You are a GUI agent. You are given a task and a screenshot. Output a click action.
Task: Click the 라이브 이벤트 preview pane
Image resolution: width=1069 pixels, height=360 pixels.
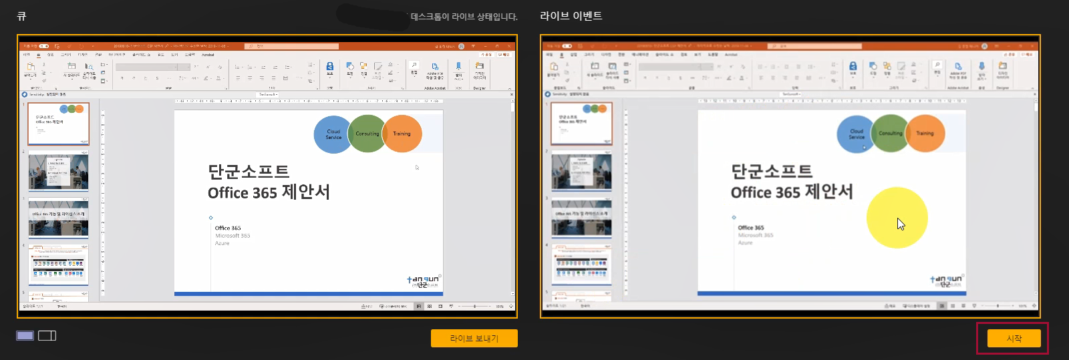pos(790,176)
